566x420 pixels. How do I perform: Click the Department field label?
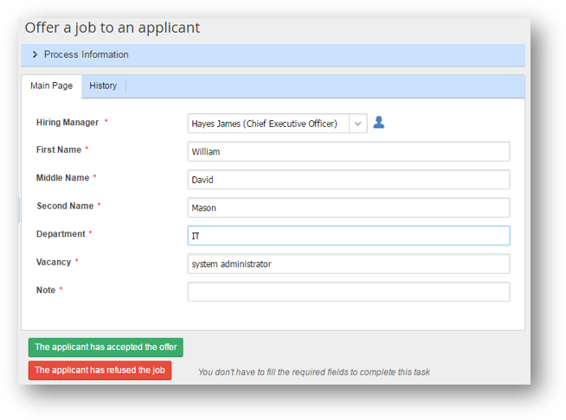click(x=61, y=234)
